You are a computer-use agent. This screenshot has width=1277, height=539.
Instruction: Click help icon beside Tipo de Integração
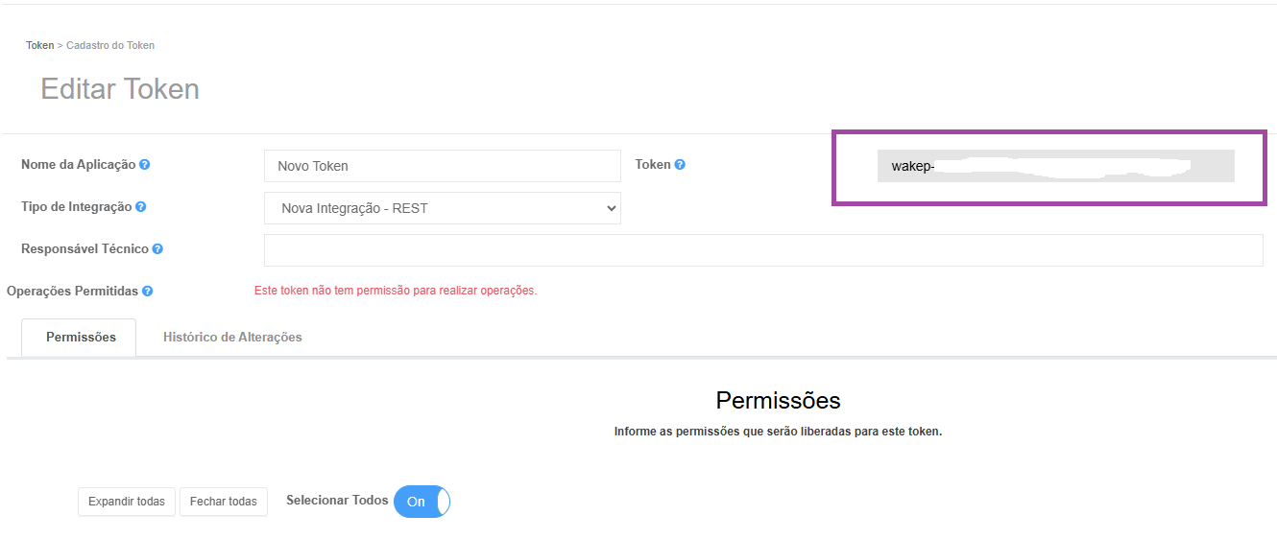click(x=140, y=207)
